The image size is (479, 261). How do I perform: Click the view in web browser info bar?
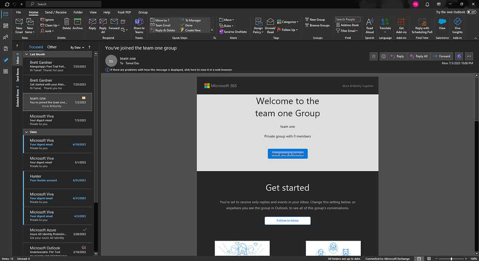tap(169, 70)
